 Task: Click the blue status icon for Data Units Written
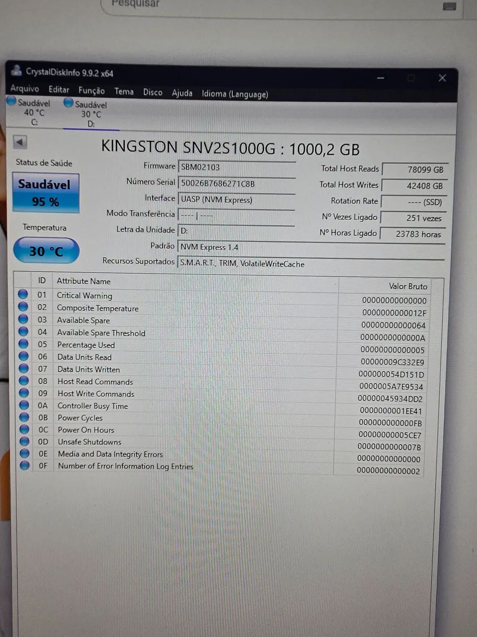24,368
